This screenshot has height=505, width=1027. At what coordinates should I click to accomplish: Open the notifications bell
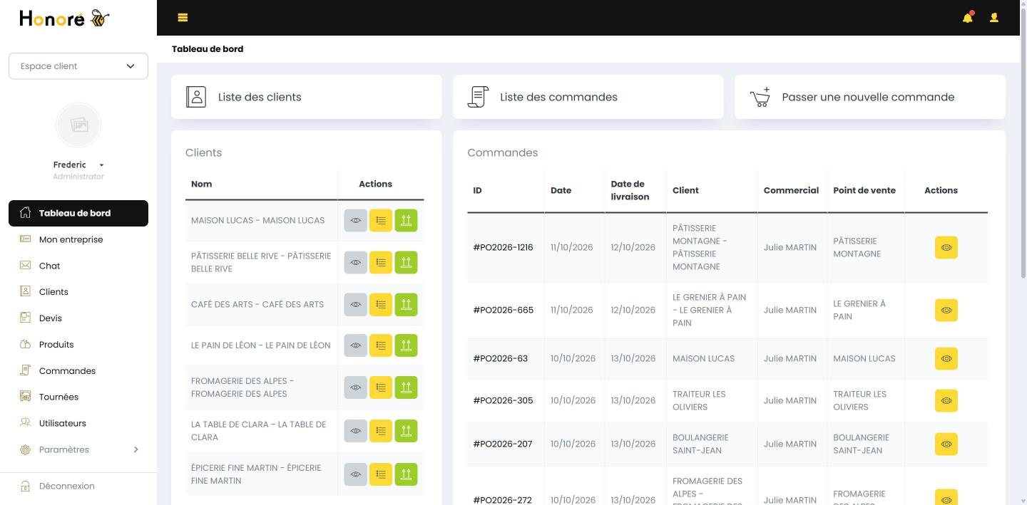968,18
